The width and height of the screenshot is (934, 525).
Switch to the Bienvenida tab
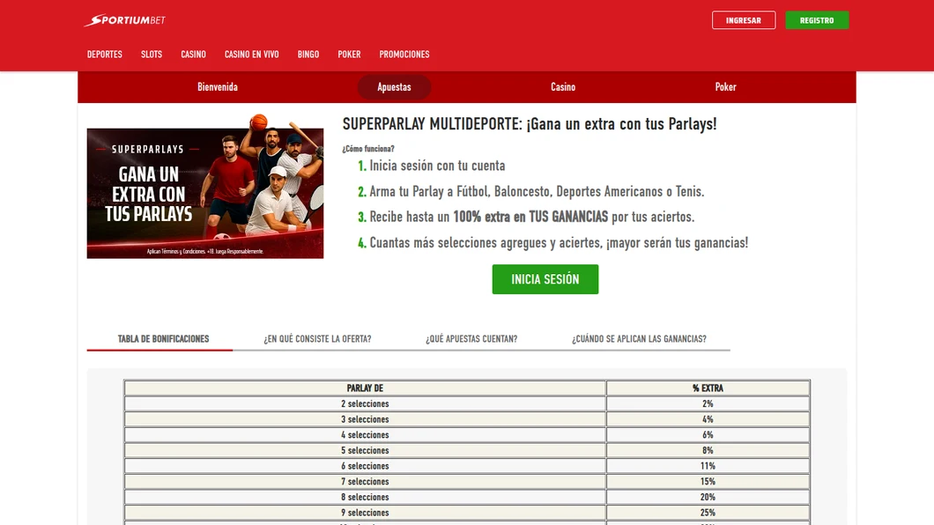[x=218, y=87]
